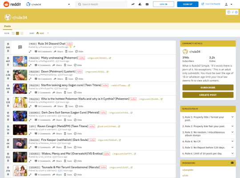Image resolution: width=240 pixels, height=178 pixels.
Task: Select the compact view layout icon
Action: click(x=22, y=33)
